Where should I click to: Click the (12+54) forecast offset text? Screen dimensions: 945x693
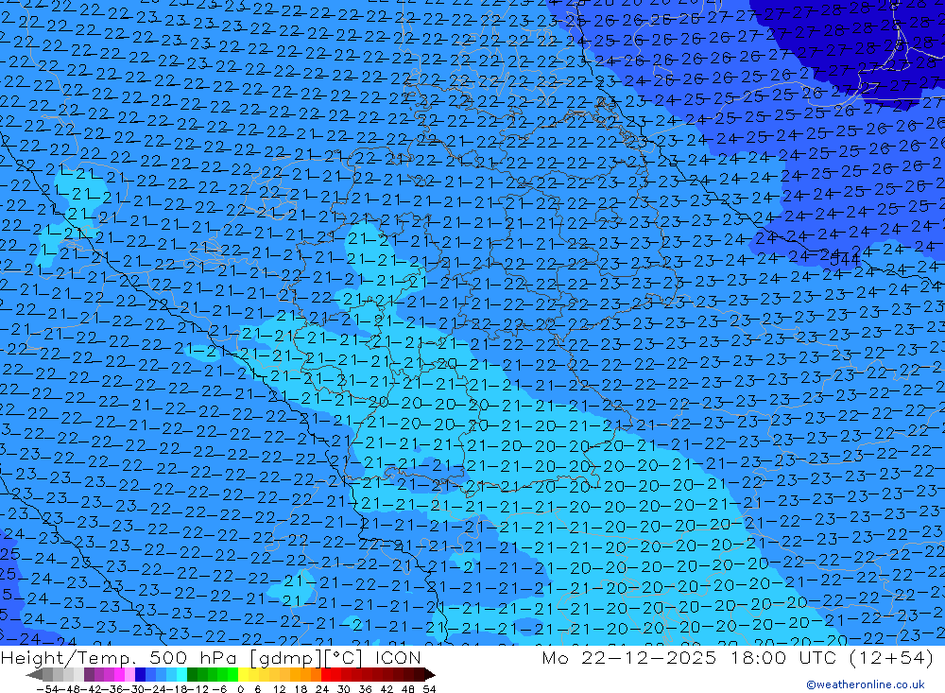891,657
